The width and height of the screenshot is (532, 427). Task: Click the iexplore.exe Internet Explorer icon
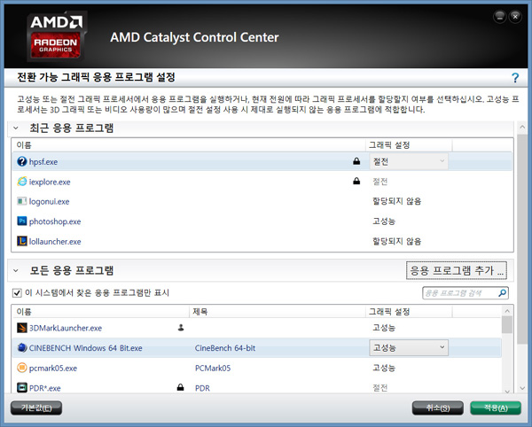click(x=21, y=182)
